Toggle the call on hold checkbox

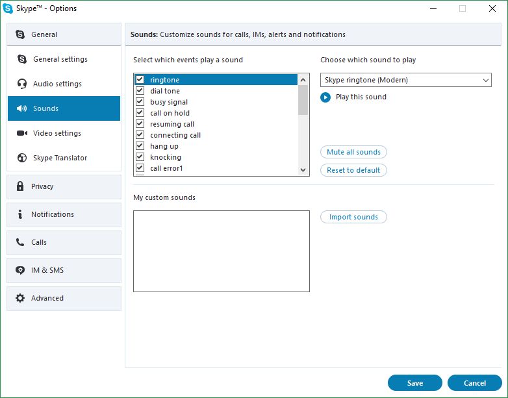tap(140, 112)
